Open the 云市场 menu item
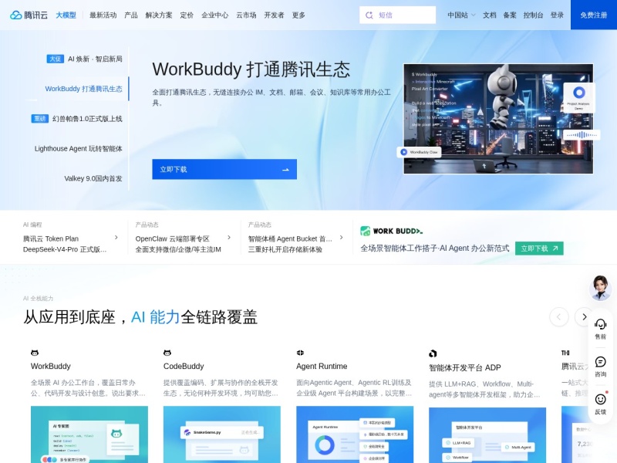Image resolution: width=617 pixels, height=463 pixels. [x=246, y=15]
